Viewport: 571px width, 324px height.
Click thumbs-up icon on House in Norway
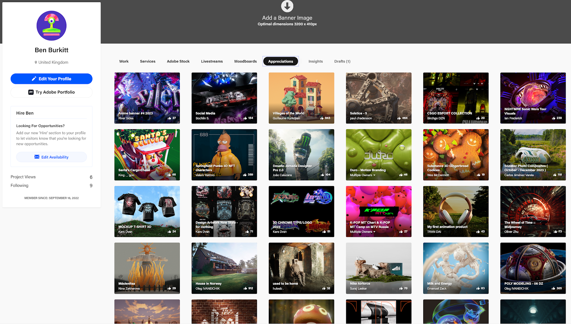tap(245, 288)
